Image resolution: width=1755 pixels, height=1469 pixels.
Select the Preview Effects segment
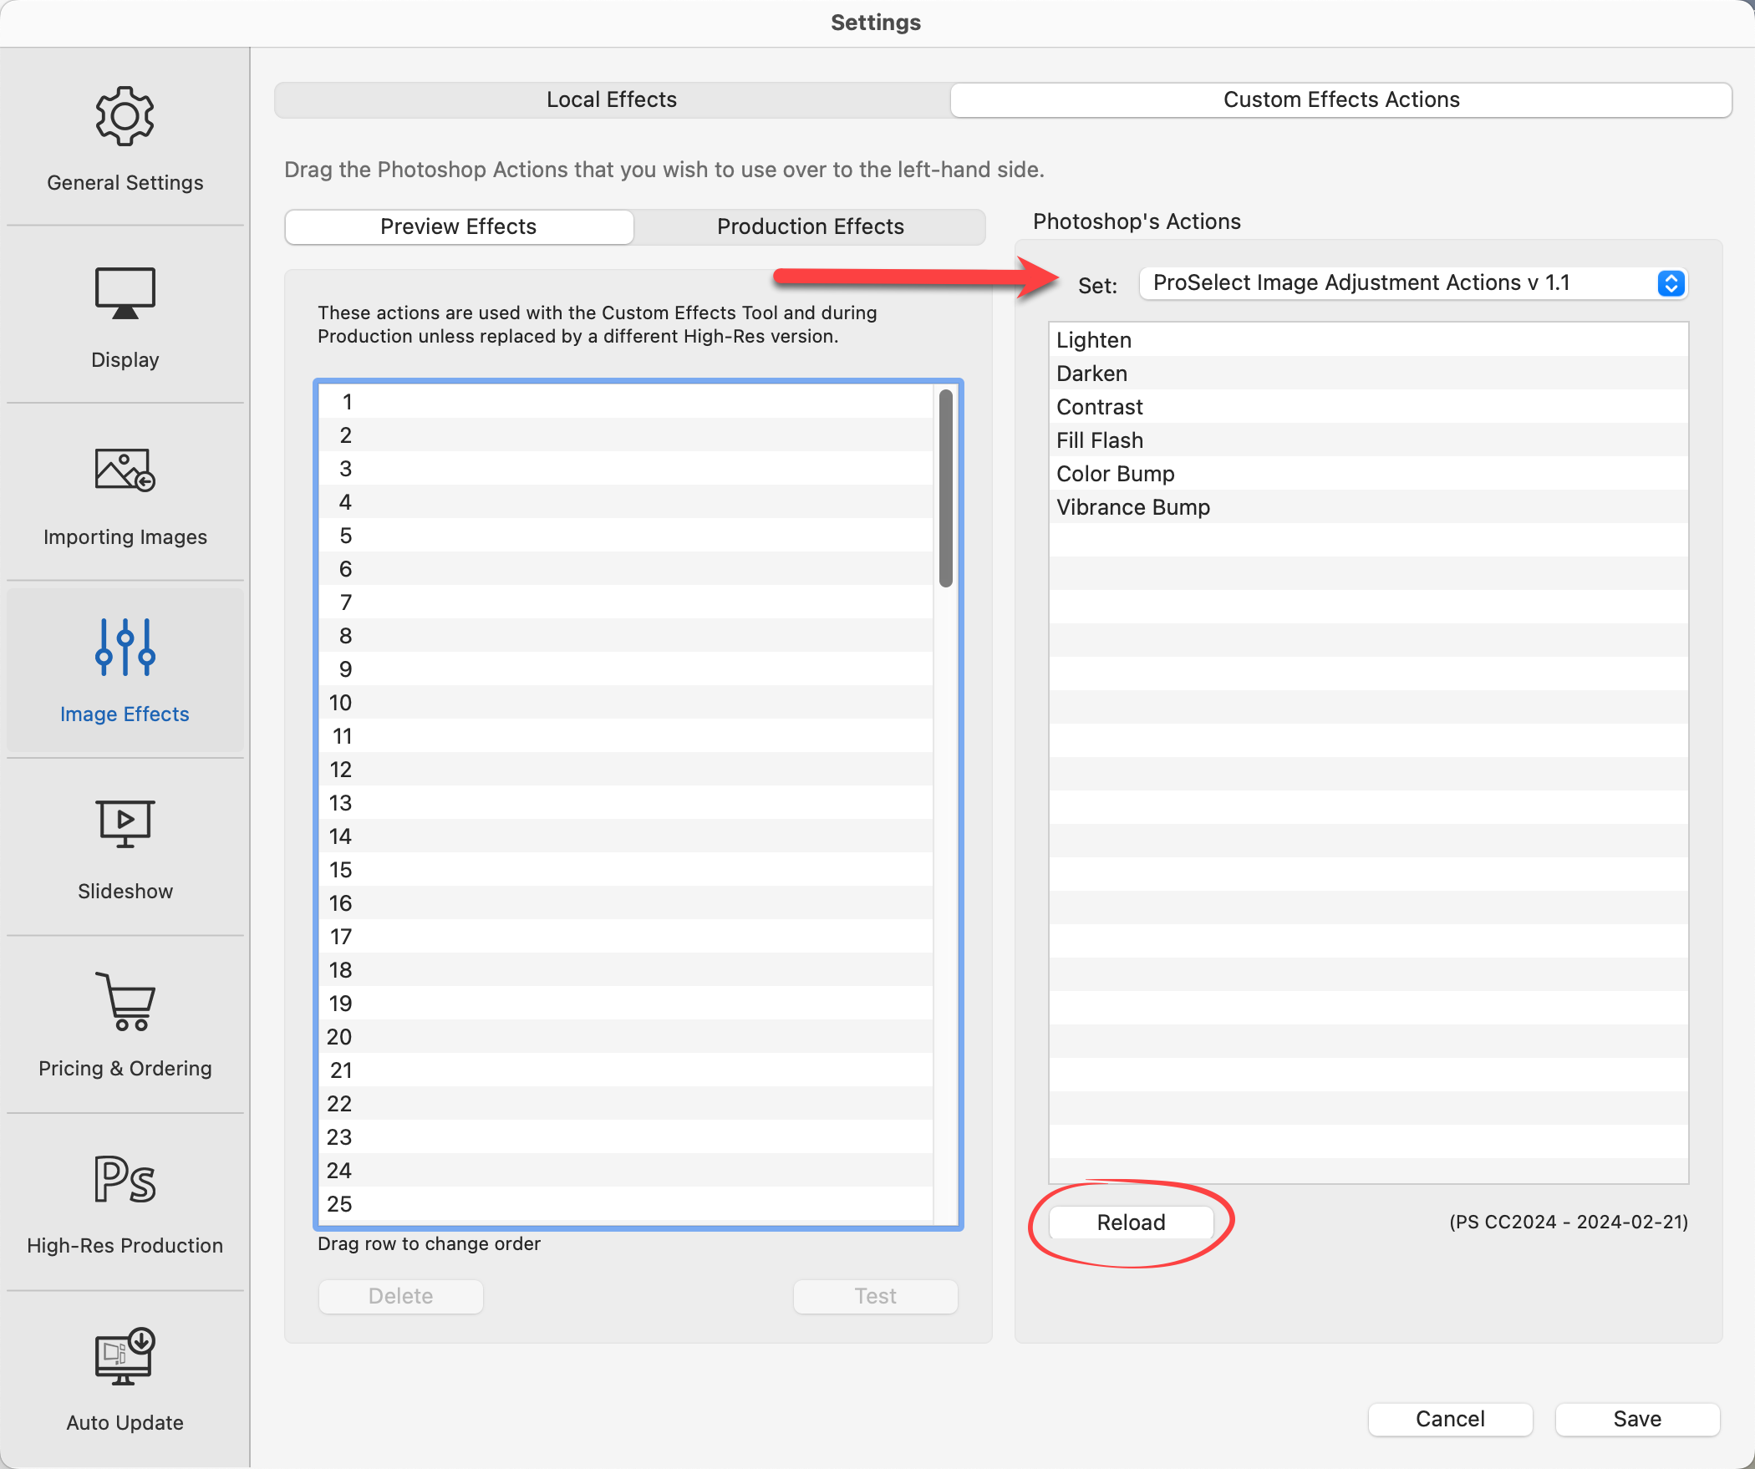point(458,226)
